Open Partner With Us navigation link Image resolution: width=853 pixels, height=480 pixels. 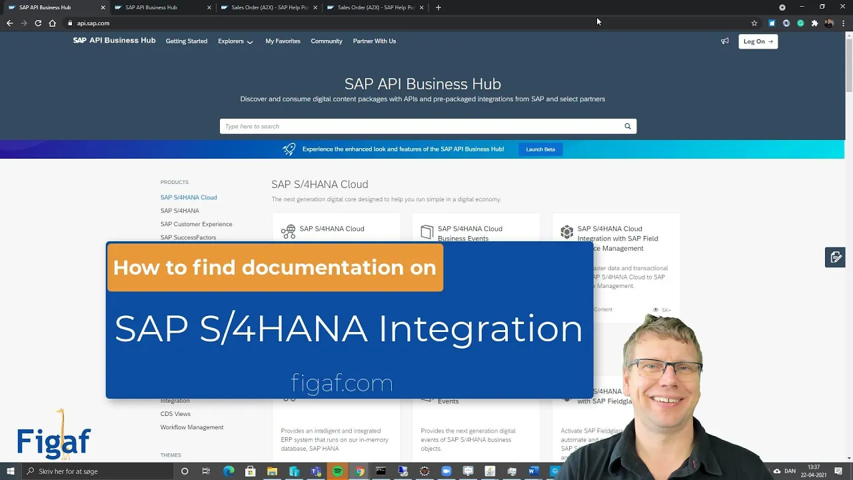click(375, 41)
